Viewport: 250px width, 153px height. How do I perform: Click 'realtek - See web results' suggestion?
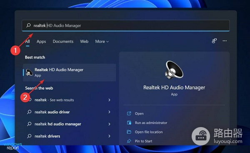coord(54,100)
